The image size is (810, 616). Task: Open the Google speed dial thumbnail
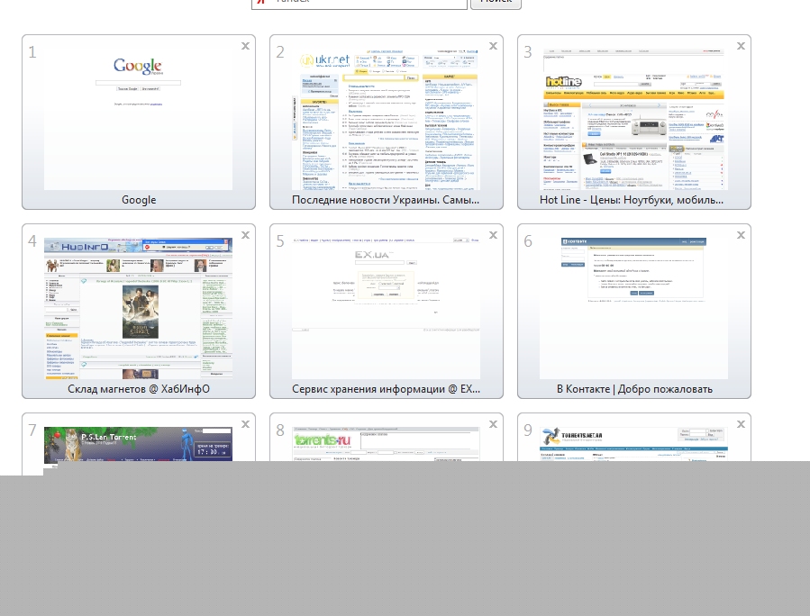(138, 119)
